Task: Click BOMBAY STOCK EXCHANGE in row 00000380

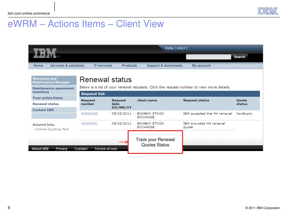Action: 150,115
